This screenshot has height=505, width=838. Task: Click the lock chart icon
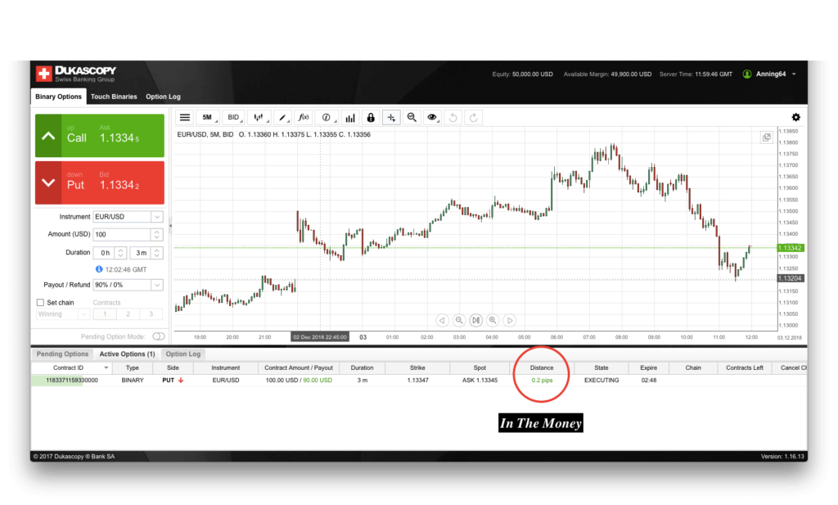[371, 118]
